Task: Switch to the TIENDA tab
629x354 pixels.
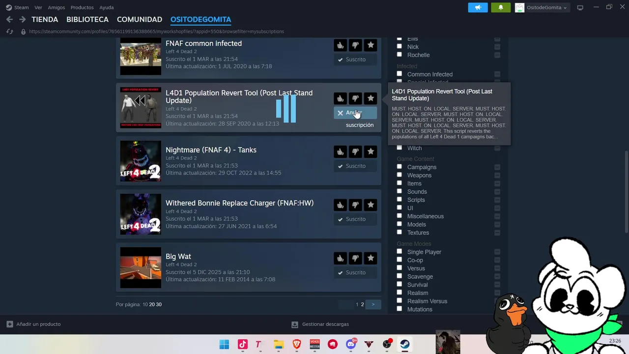Action: 45,20
